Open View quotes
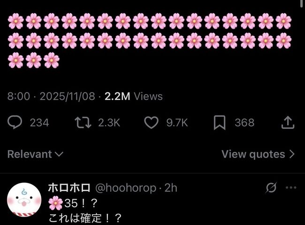 tap(258, 154)
